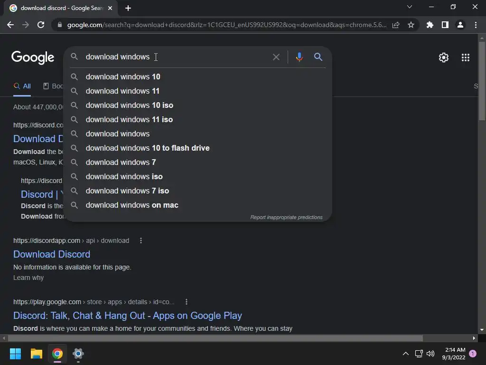Viewport: 486px width, 365px height.
Task: Open the clock showing 2:14 AM
Action: pos(453,354)
